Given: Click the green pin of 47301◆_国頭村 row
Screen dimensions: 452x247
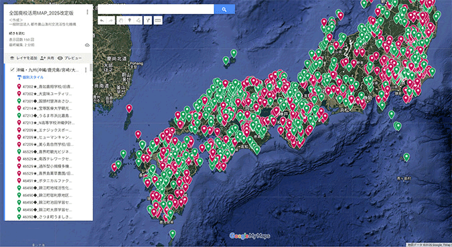Looking at the screenshot, I should click(x=19, y=101).
